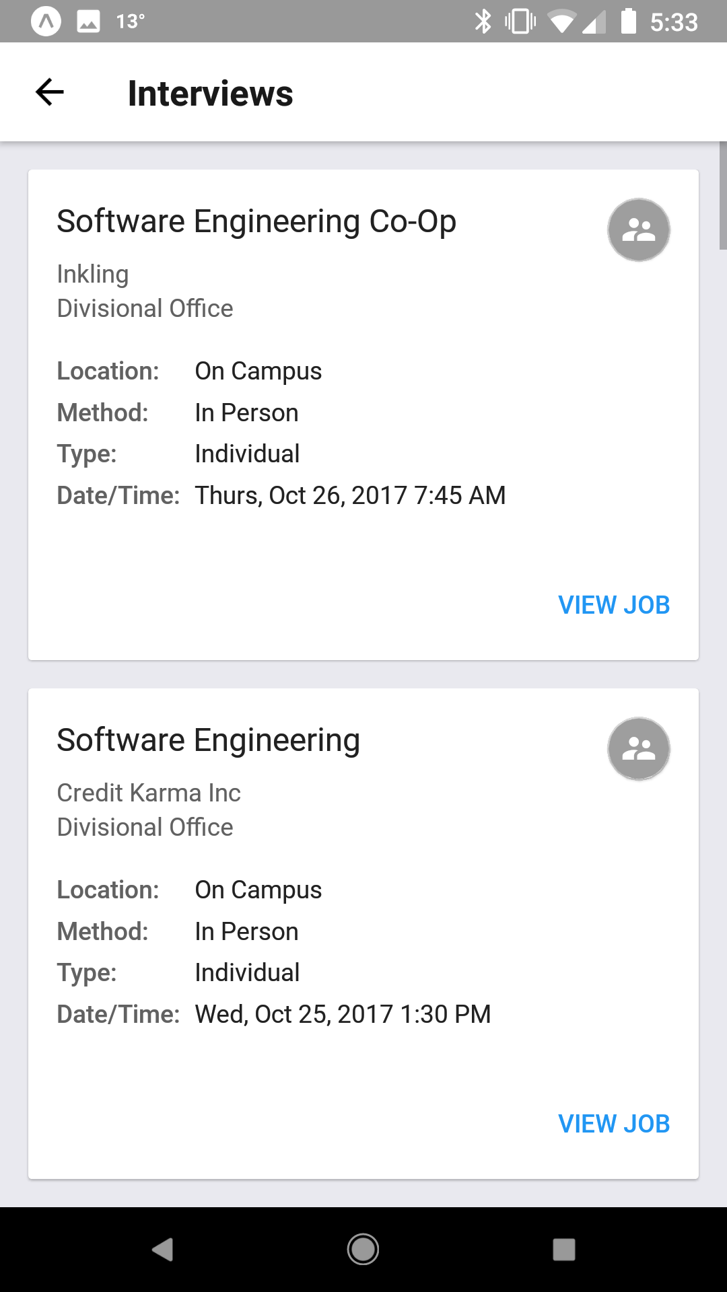Click VIEW JOB for Credit Karma position
Image resolution: width=727 pixels, height=1292 pixels.
(614, 1124)
